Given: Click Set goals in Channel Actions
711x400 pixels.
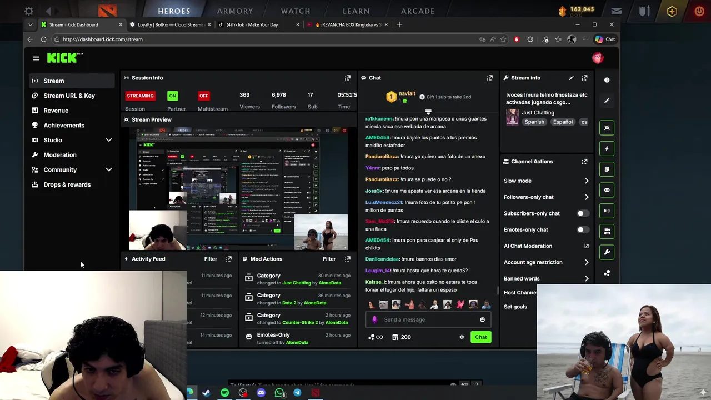Looking at the screenshot, I should (515, 307).
